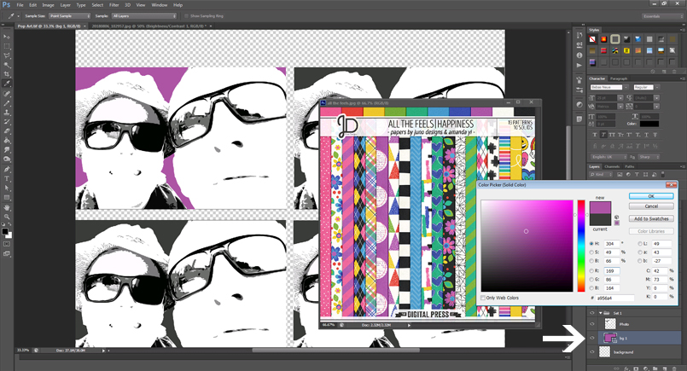Select the Zoom tool

pos(7,217)
